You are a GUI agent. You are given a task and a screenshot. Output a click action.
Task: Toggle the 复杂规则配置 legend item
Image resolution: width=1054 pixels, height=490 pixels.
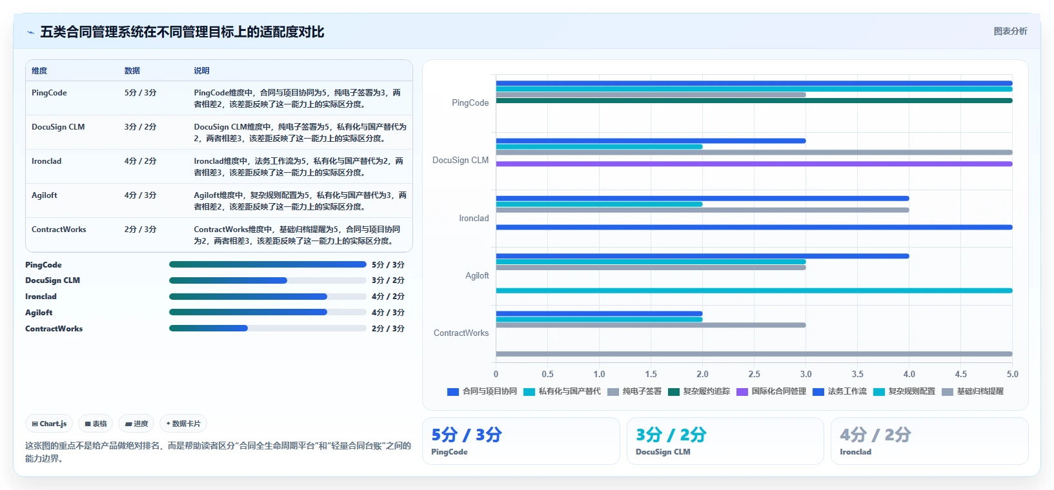point(904,391)
